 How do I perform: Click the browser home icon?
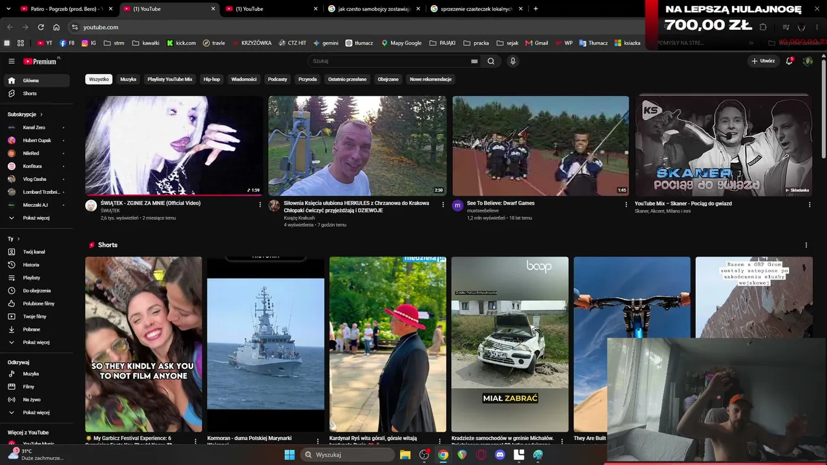pyautogui.click(x=56, y=27)
